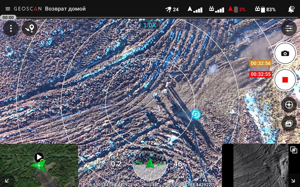
Task: Expand the thermal camera preview with corner arrow
Action: point(293,181)
